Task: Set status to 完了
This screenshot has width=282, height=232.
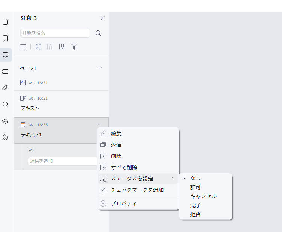Action: 206,205
